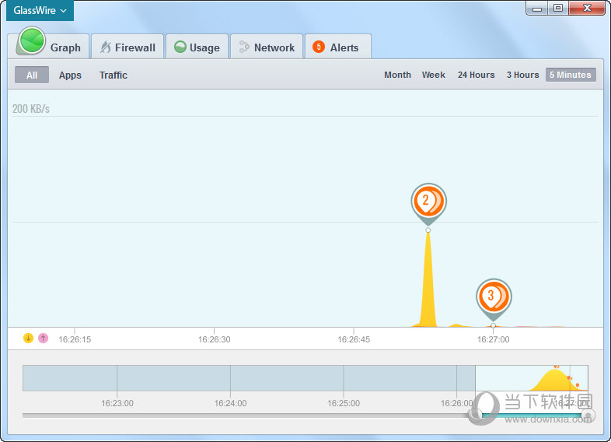Select the Traffic view filter

113,75
